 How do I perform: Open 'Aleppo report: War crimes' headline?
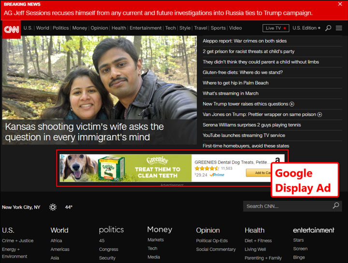tap(245, 41)
